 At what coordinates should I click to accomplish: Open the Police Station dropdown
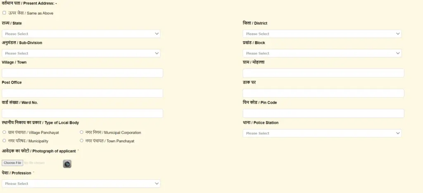[x=322, y=133]
